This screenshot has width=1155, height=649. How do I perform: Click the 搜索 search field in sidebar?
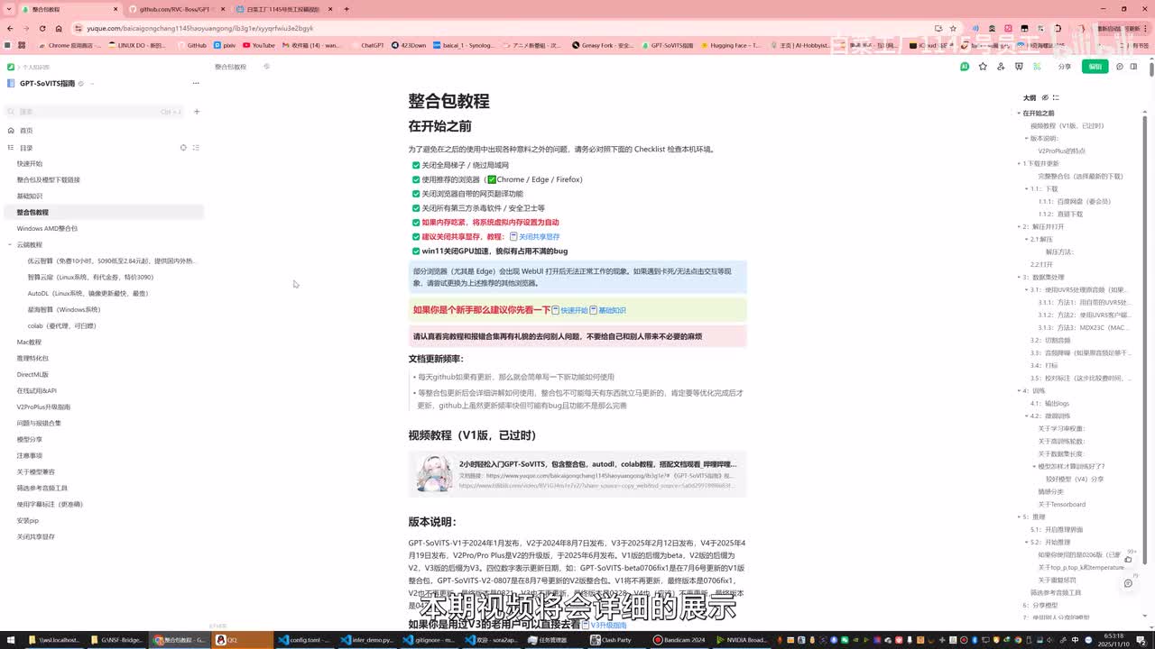(x=95, y=112)
